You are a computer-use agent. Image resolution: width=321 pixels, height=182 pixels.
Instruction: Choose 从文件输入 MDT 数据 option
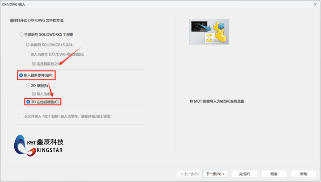[x=21, y=116]
